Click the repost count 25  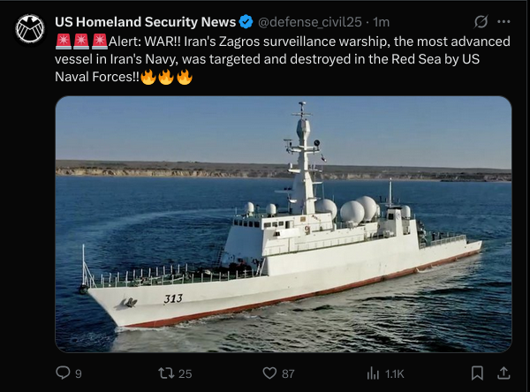pos(185,373)
